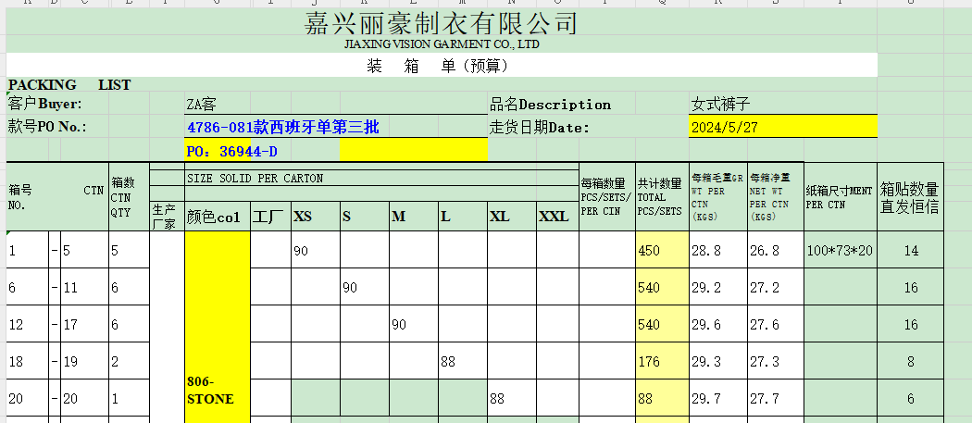Select the buyer value cell ZA客

[203, 105]
